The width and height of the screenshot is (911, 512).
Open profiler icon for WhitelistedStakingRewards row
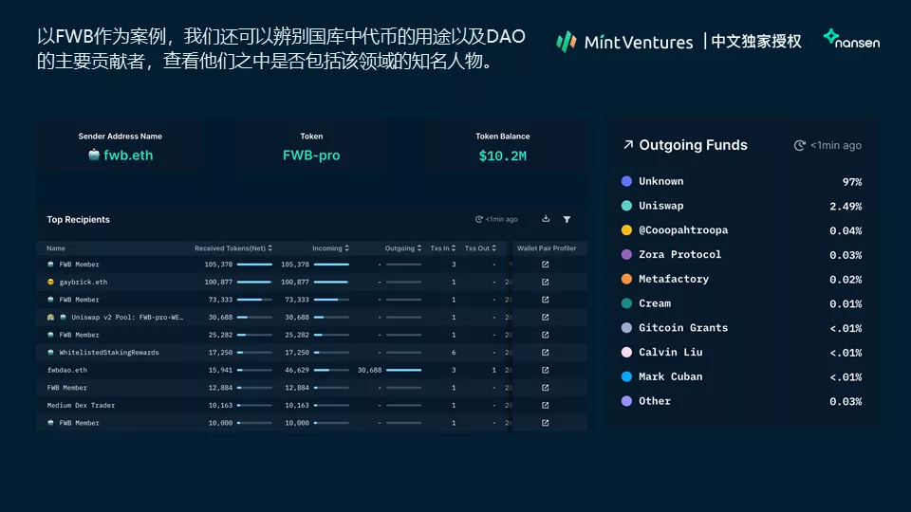(545, 353)
